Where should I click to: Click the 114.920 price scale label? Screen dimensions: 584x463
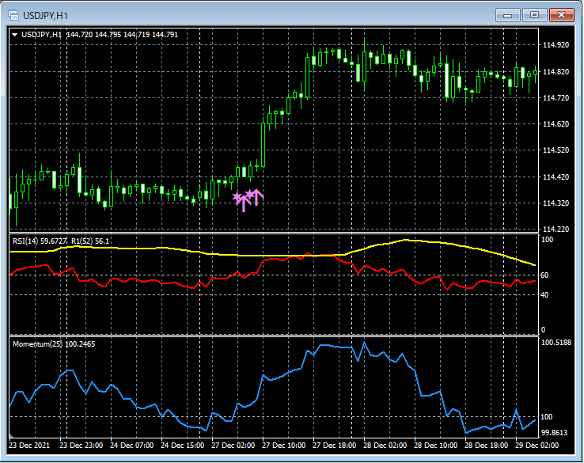556,45
